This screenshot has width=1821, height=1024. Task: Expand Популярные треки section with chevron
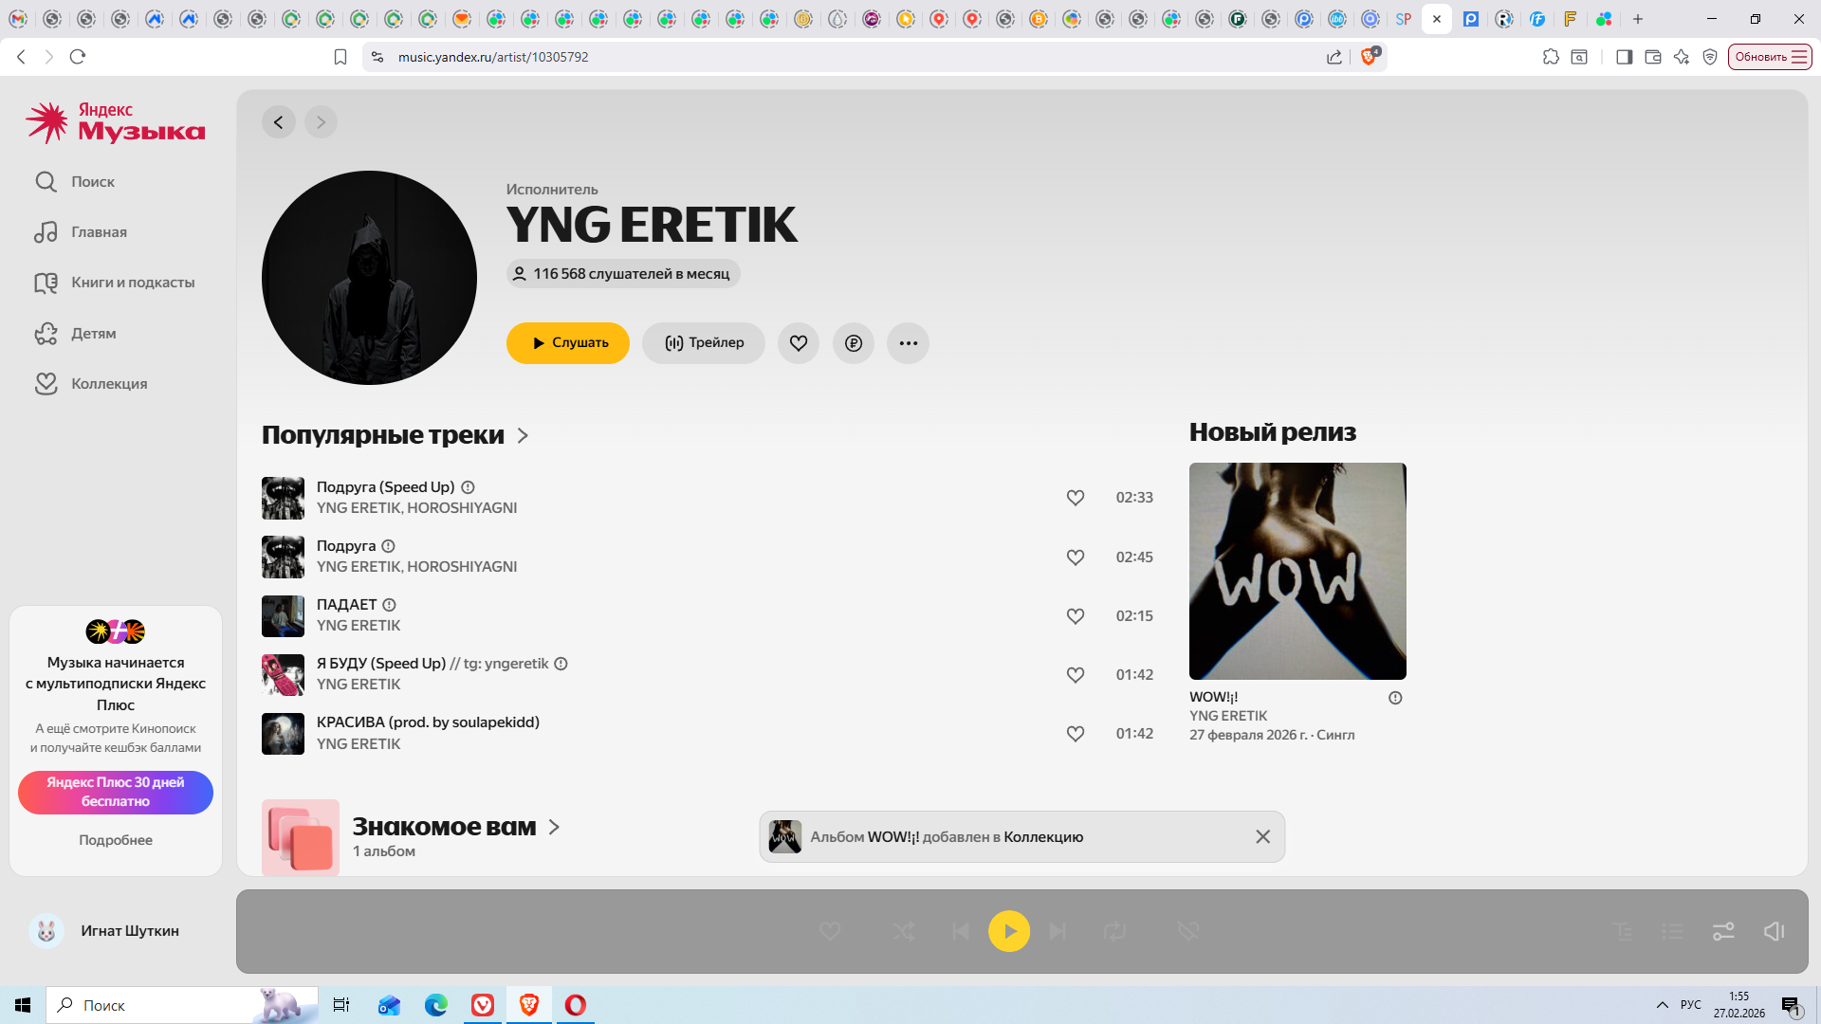click(523, 435)
